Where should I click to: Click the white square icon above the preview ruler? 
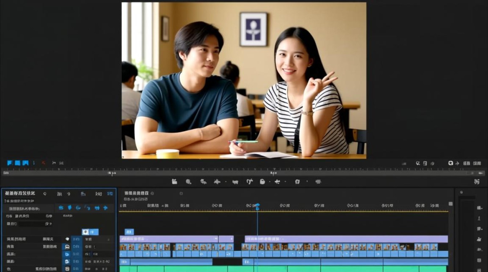pos(451,163)
